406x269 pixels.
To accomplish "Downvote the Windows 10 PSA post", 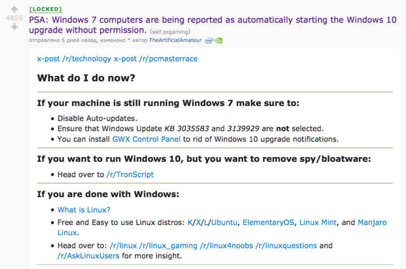I will pos(14,27).
